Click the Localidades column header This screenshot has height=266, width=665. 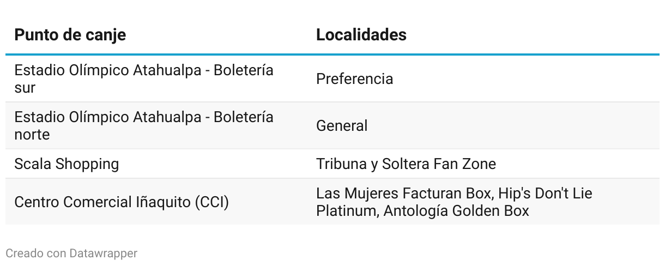click(361, 35)
